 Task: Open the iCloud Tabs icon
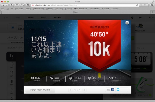[22, 5]
